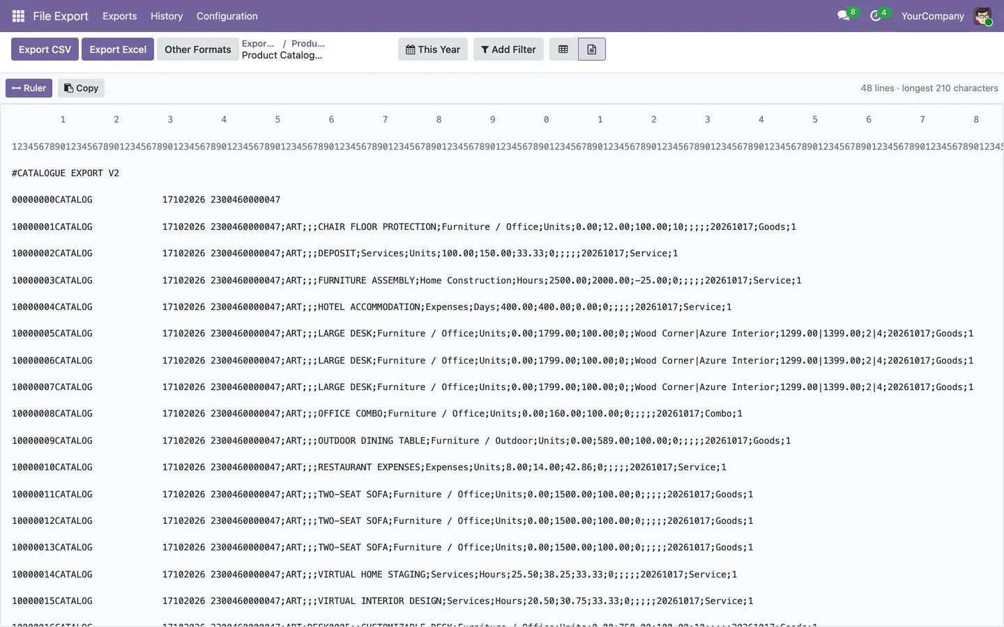Image resolution: width=1004 pixels, height=627 pixels.
Task: Click the Product Catalog... page title
Action: 282,55
